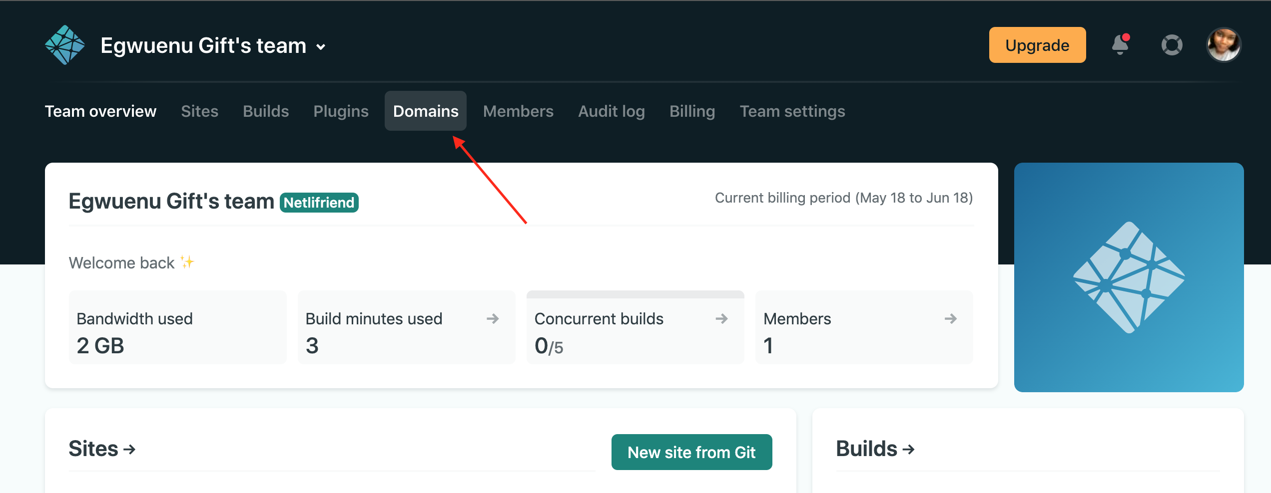Select the Plugins tab
Image resolution: width=1271 pixels, height=493 pixels.
(341, 111)
